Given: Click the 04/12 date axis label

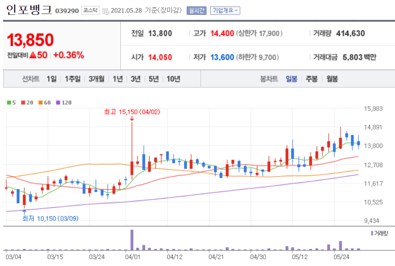Looking at the screenshot, I should [175, 257].
